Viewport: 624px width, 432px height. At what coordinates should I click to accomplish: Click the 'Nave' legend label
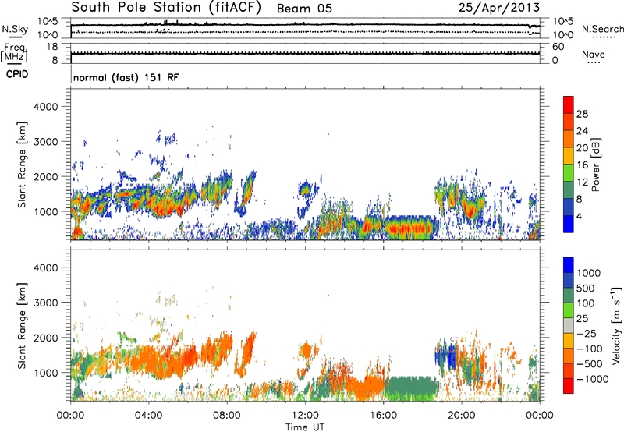(x=593, y=54)
